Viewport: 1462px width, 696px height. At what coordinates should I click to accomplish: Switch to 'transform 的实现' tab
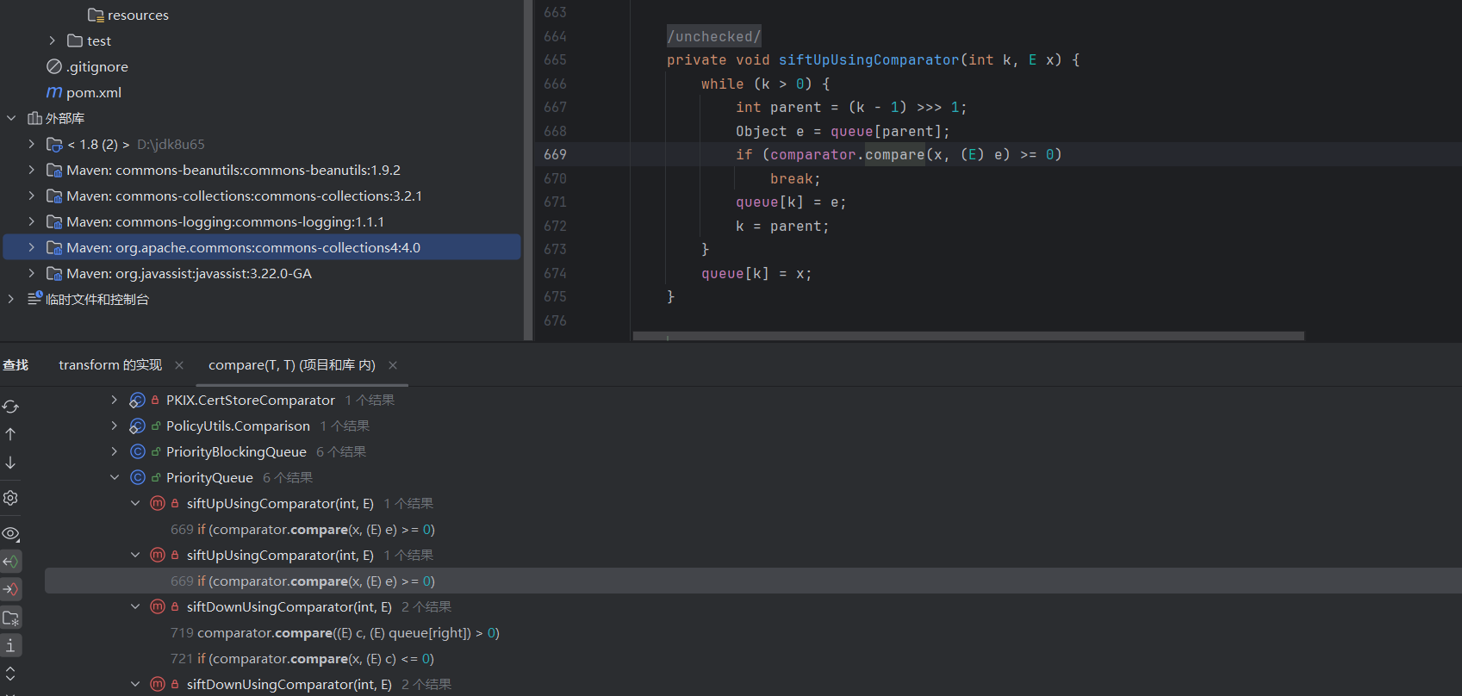(x=109, y=365)
